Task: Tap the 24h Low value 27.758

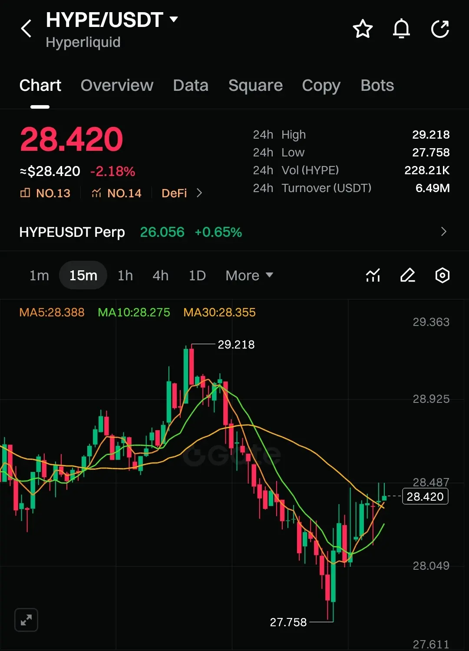Action: (431, 153)
